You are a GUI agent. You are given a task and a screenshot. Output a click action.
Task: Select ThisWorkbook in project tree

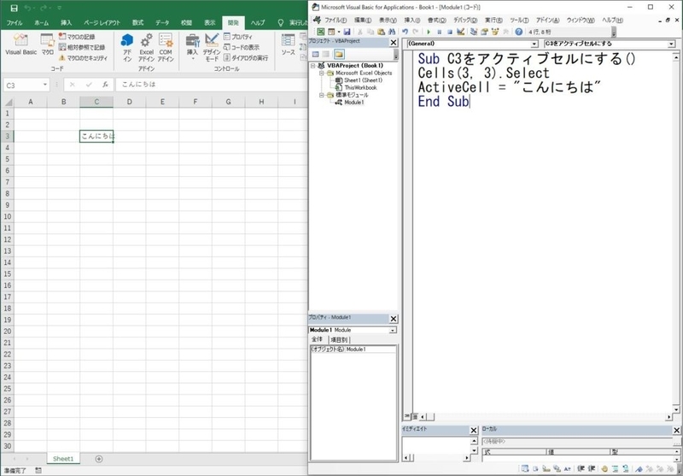360,88
